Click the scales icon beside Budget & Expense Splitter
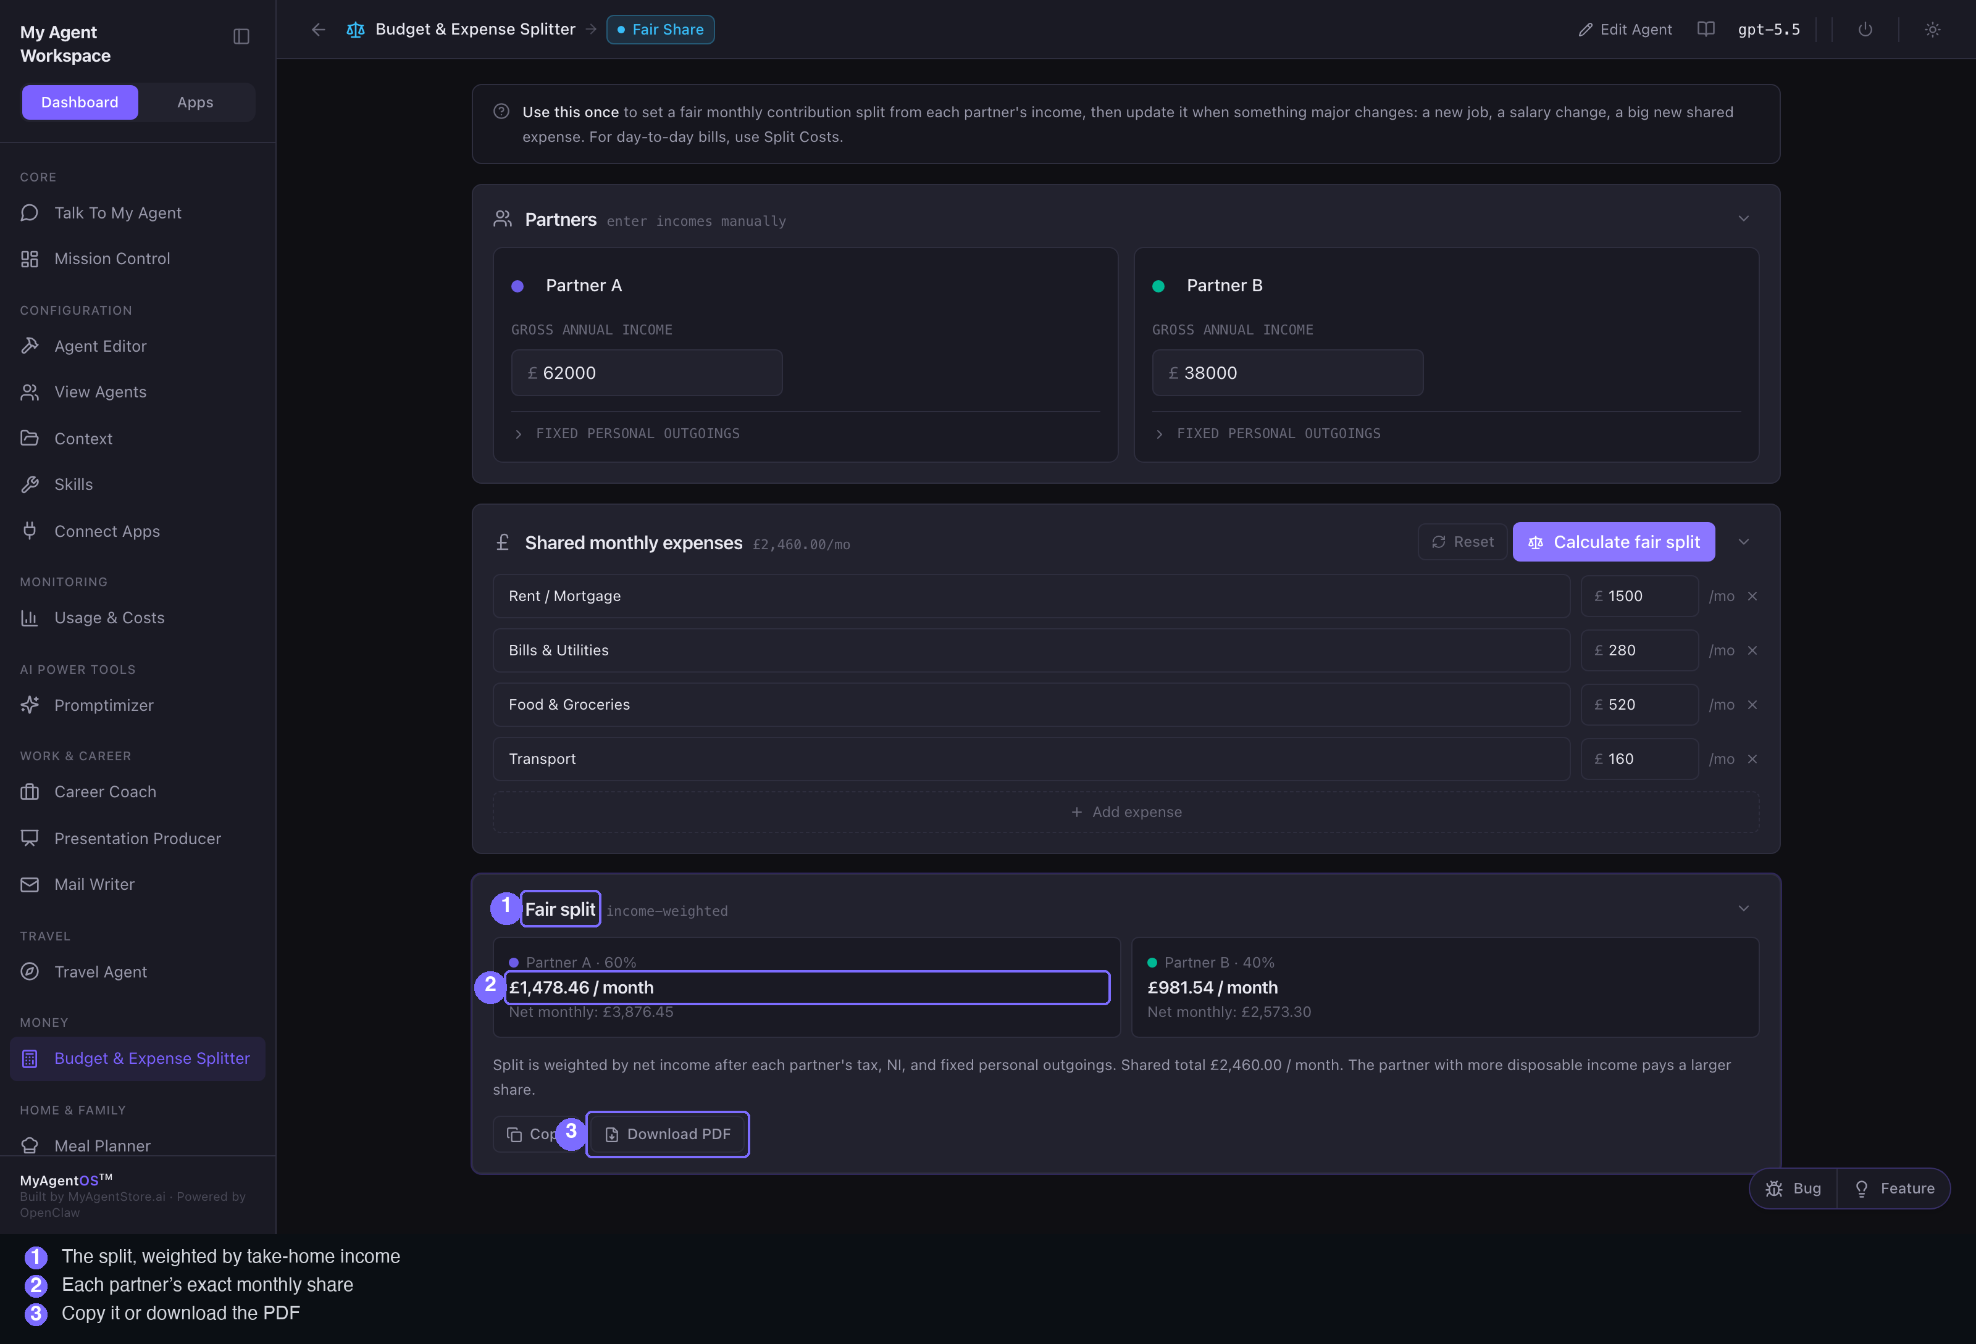 pos(356,30)
